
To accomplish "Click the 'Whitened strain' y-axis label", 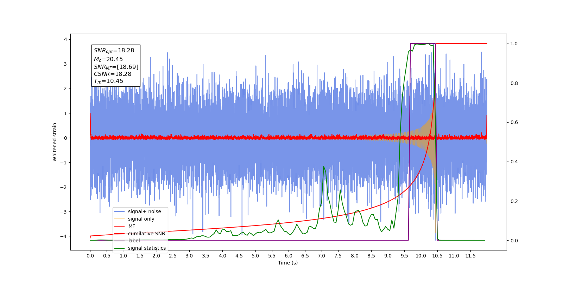I will point(55,142).
